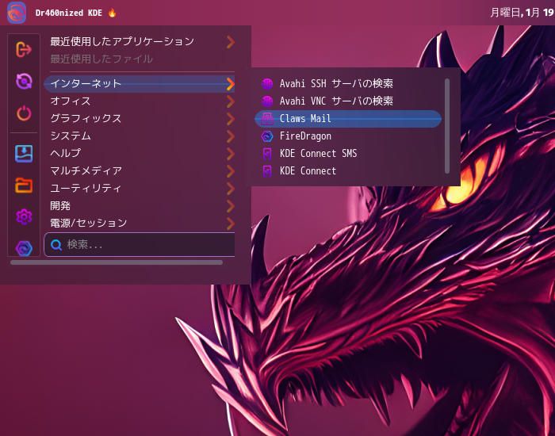Viewport: 555px width, 436px height.
Task: Open the purple settings gear icon
Action: pyautogui.click(x=24, y=216)
